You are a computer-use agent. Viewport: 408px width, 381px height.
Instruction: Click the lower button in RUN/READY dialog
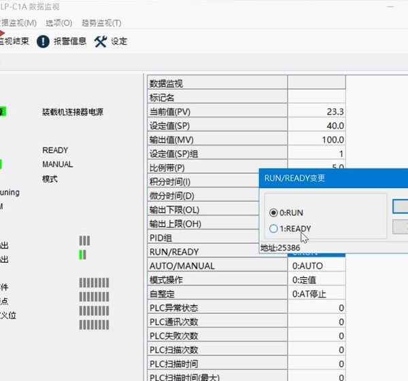tap(401, 227)
